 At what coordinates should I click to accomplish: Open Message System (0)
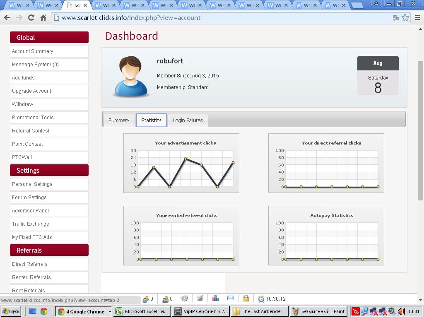[49, 65]
